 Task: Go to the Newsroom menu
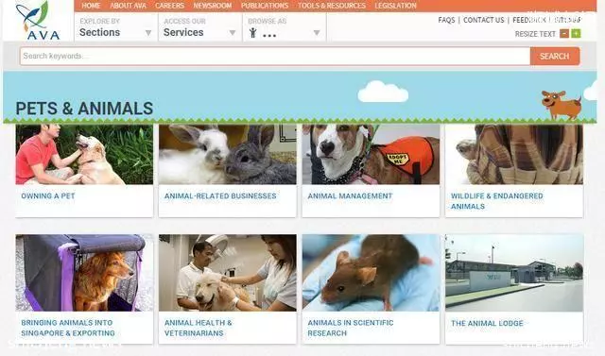[x=212, y=6]
